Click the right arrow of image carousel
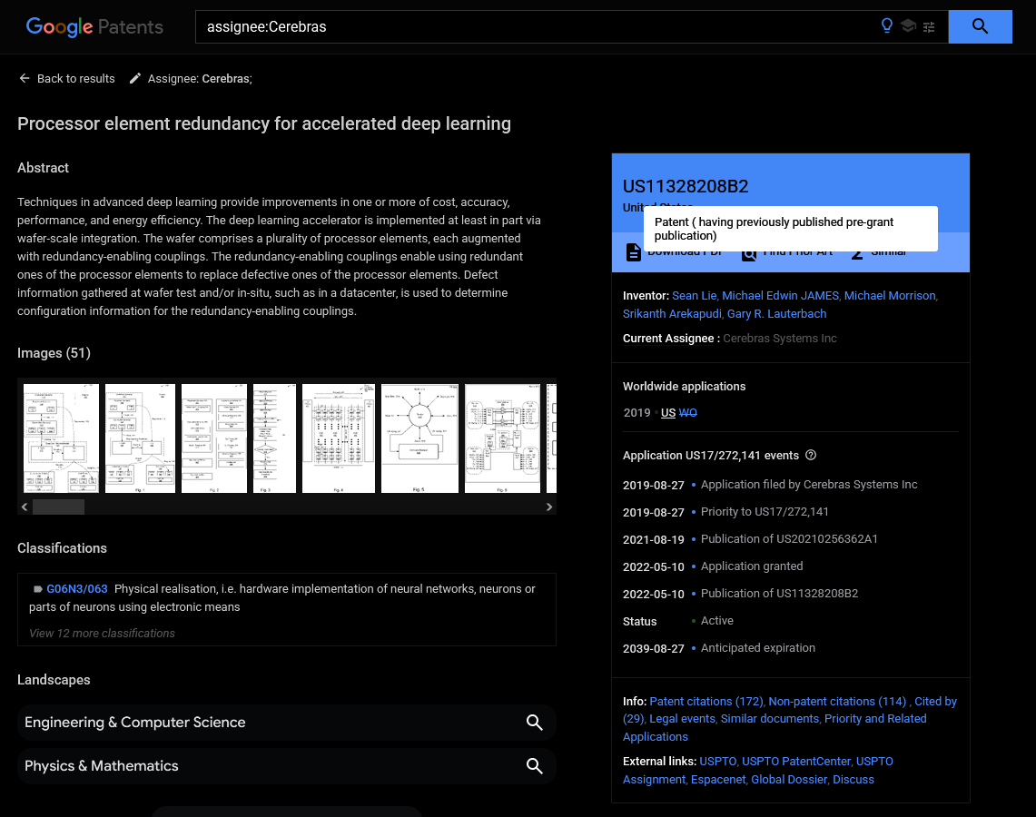 (549, 507)
